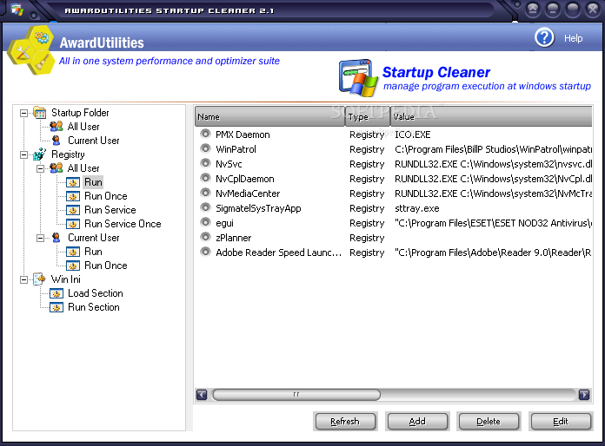Click the Load Section icon
Screen dimensions: 605x446
(57, 293)
